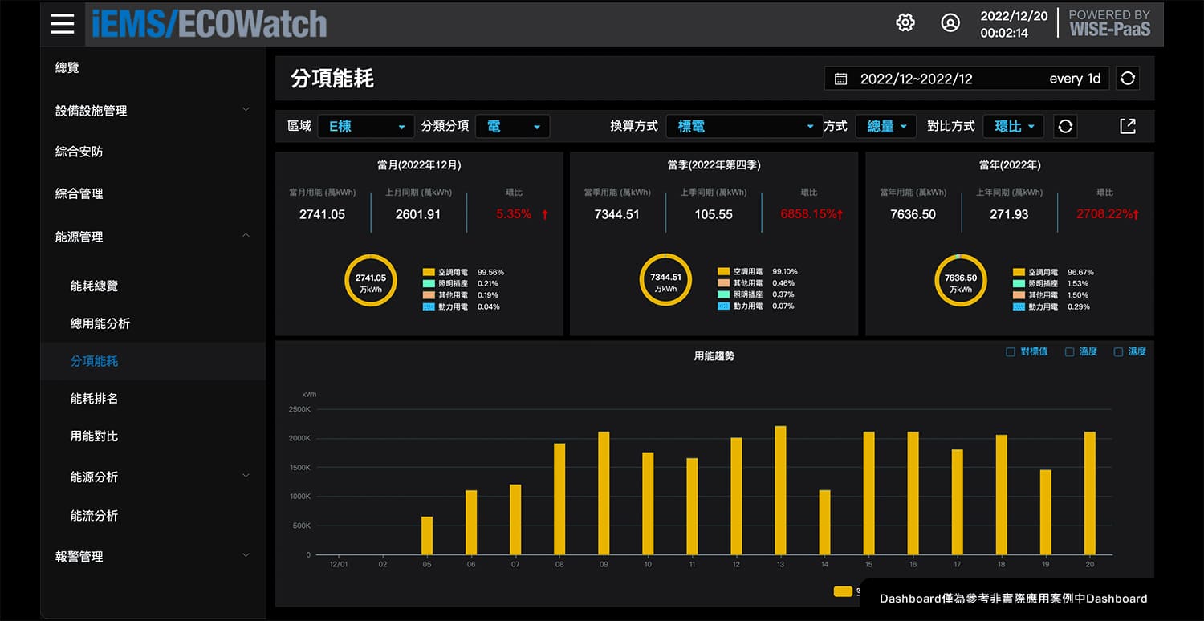Click the yearly 7636.50 donut chart

pos(961,280)
